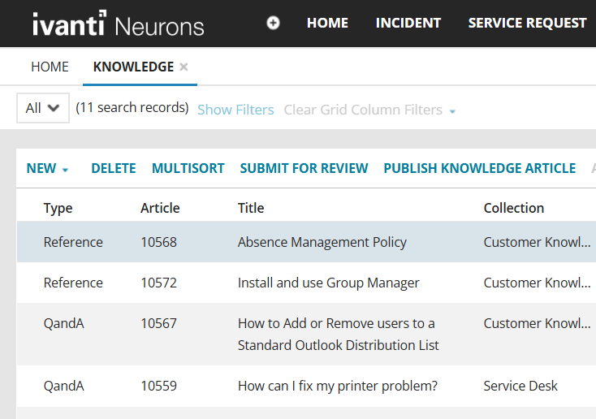Select the KNOWLEDGE tab
Viewport: 596px width, 419px height.
tap(133, 67)
